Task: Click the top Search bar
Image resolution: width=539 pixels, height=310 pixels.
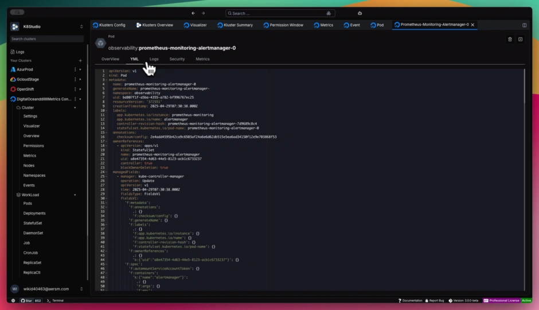Action: point(280,13)
